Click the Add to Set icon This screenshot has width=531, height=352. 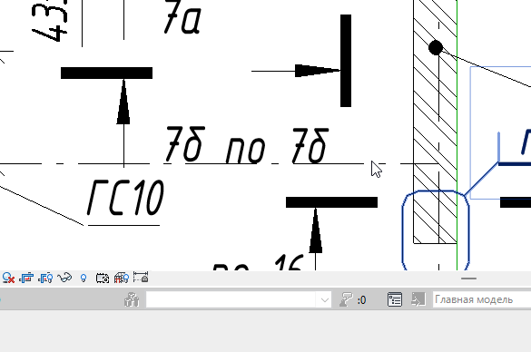point(418,300)
